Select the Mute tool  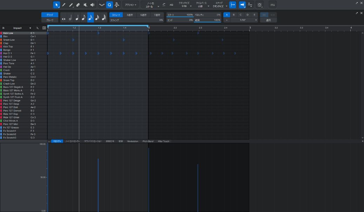pos(85,5)
